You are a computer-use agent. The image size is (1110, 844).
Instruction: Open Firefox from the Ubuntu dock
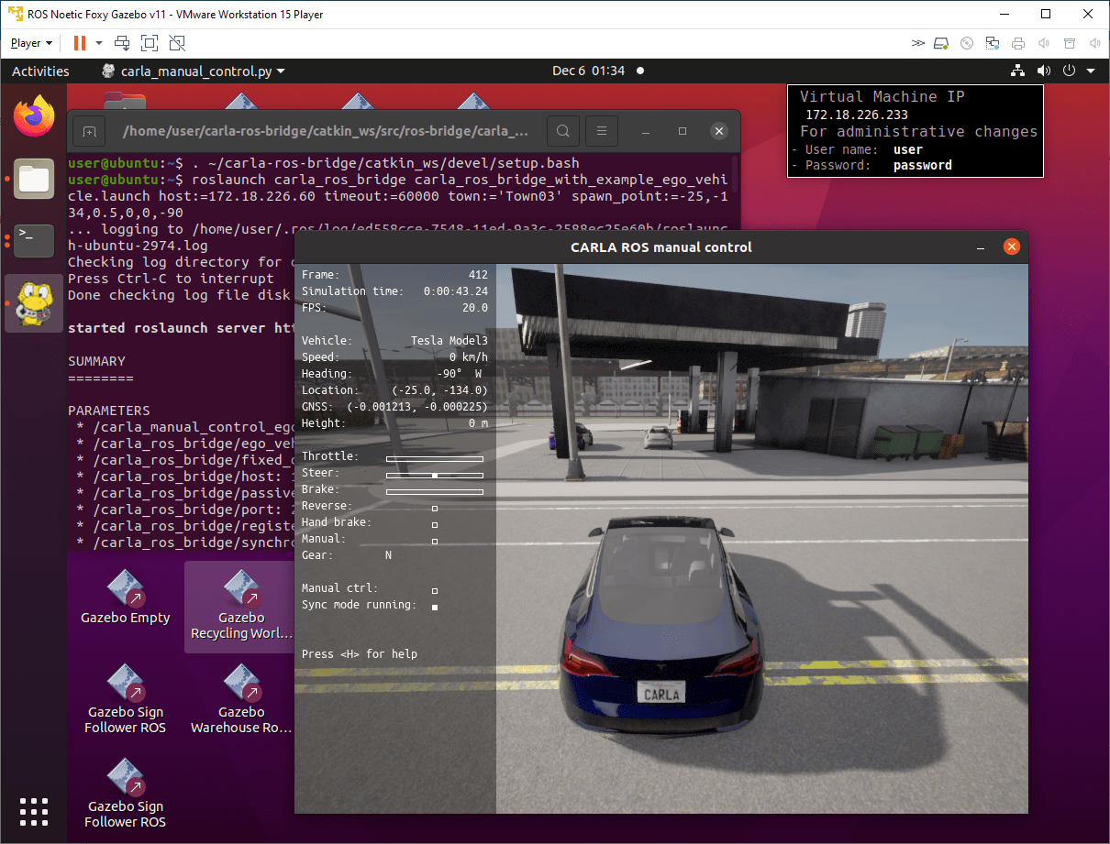pos(34,116)
